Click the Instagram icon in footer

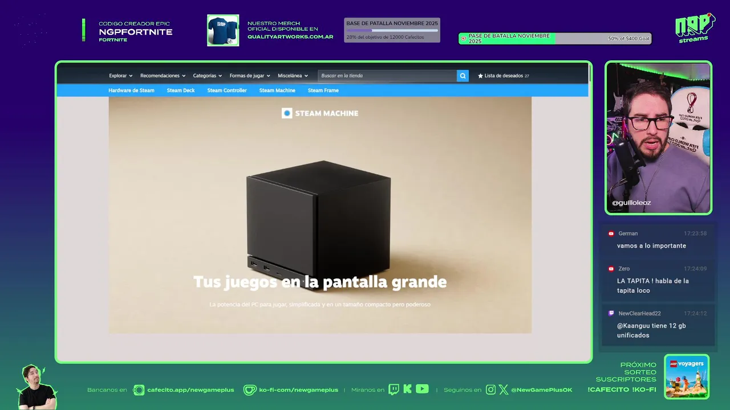(490, 389)
